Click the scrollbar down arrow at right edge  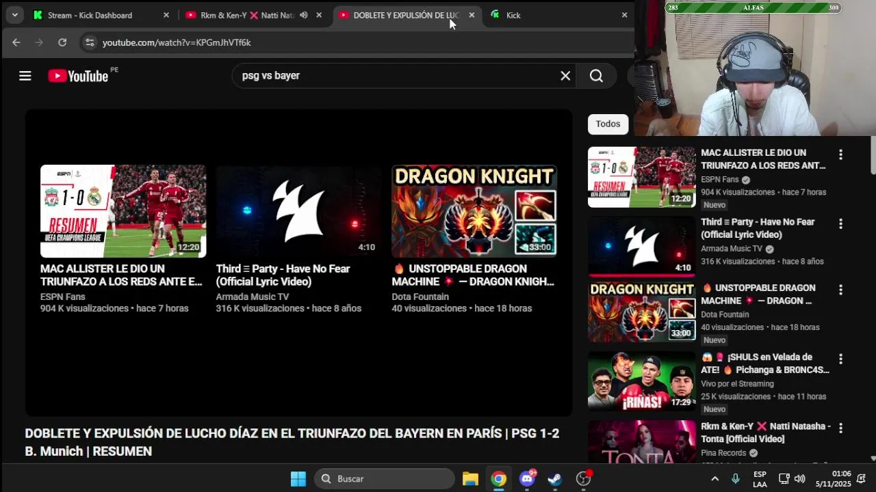point(873,459)
